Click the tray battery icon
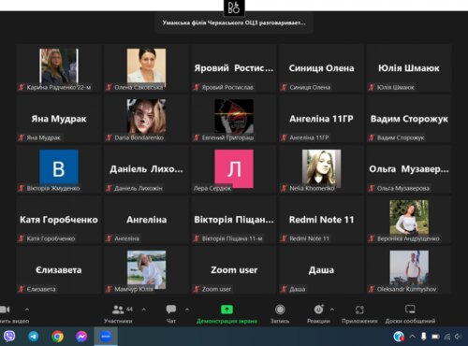The width and height of the screenshot is (468, 346). tap(435, 337)
